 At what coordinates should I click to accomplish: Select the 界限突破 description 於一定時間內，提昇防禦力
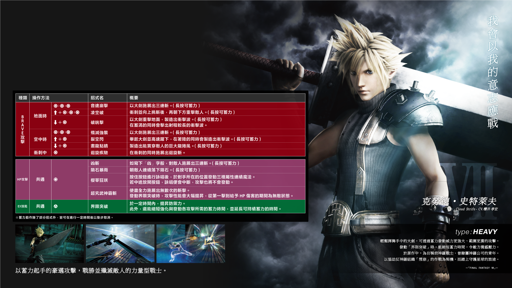pos(157,203)
